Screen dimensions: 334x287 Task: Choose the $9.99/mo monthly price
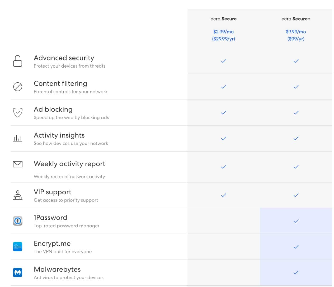296,32
